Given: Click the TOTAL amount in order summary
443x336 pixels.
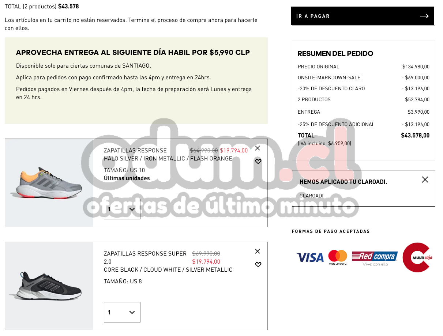Looking at the screenshot, I should 415,135.
